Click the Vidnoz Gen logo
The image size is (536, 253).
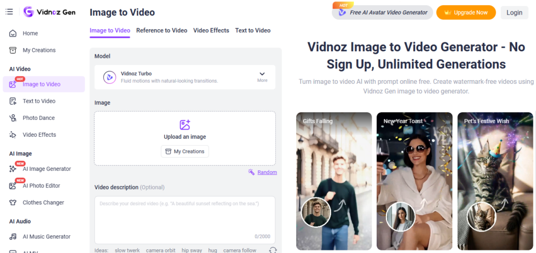50,12
